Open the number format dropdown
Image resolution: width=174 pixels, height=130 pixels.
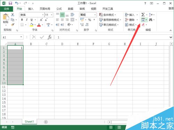[x=95, y=15]
